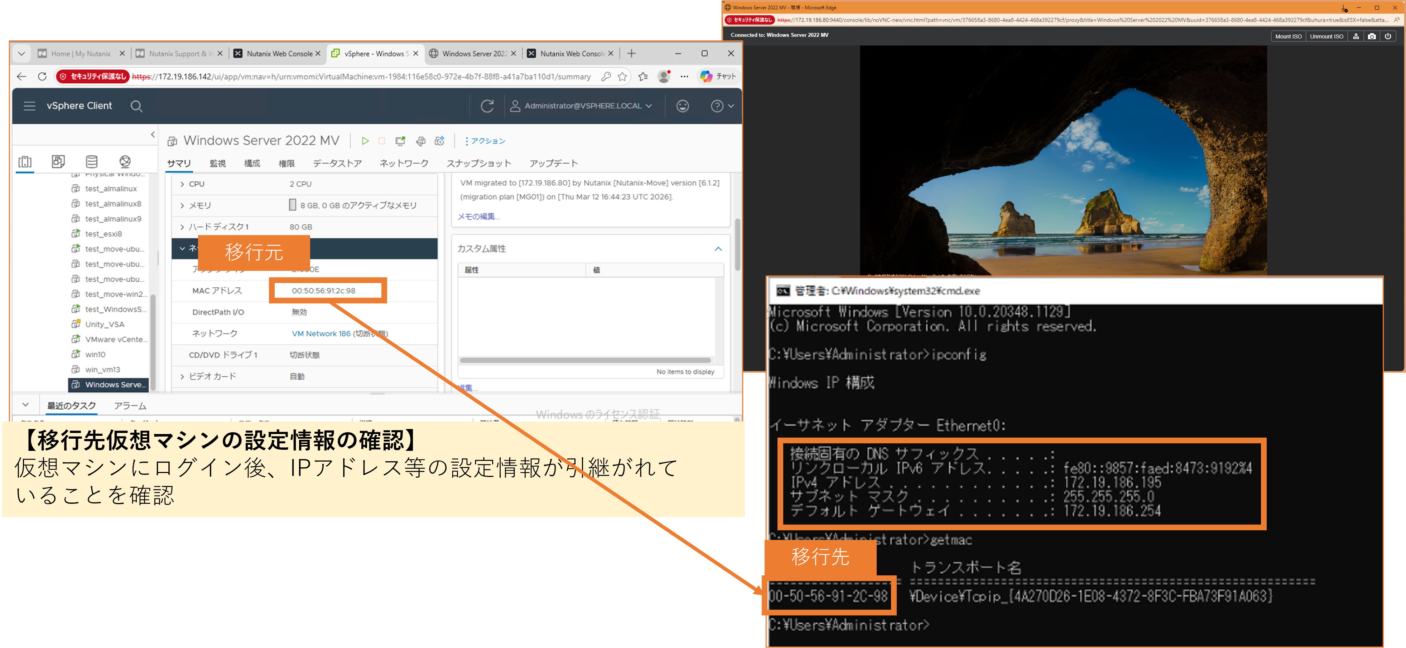The image size is (1406, 648).
Task: Open the browser settings and more menu
Action: (x=684, y=76)
